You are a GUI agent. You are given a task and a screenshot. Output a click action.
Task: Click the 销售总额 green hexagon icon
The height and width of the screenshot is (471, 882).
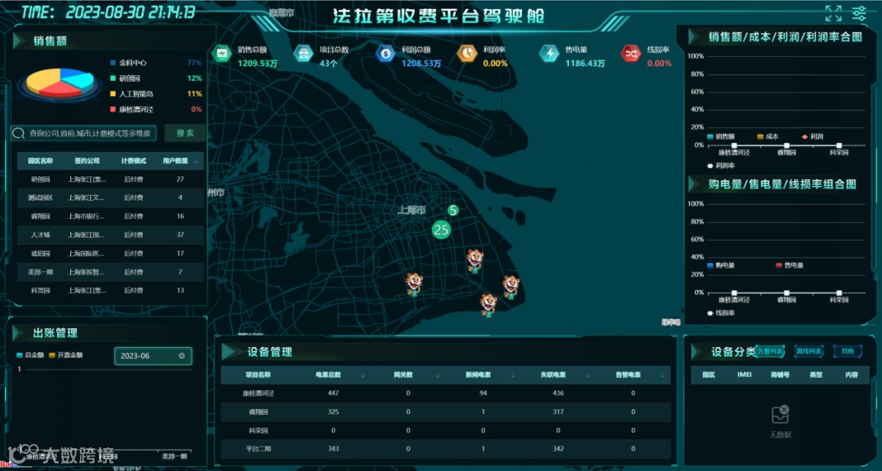[221, 54]
